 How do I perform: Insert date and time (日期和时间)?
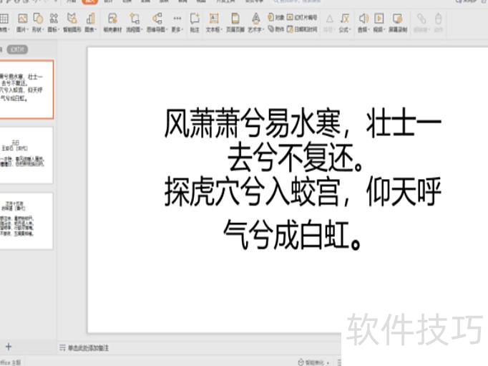pyautogui.click(x=302, y=29)
